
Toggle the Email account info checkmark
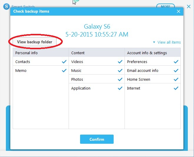176,71
